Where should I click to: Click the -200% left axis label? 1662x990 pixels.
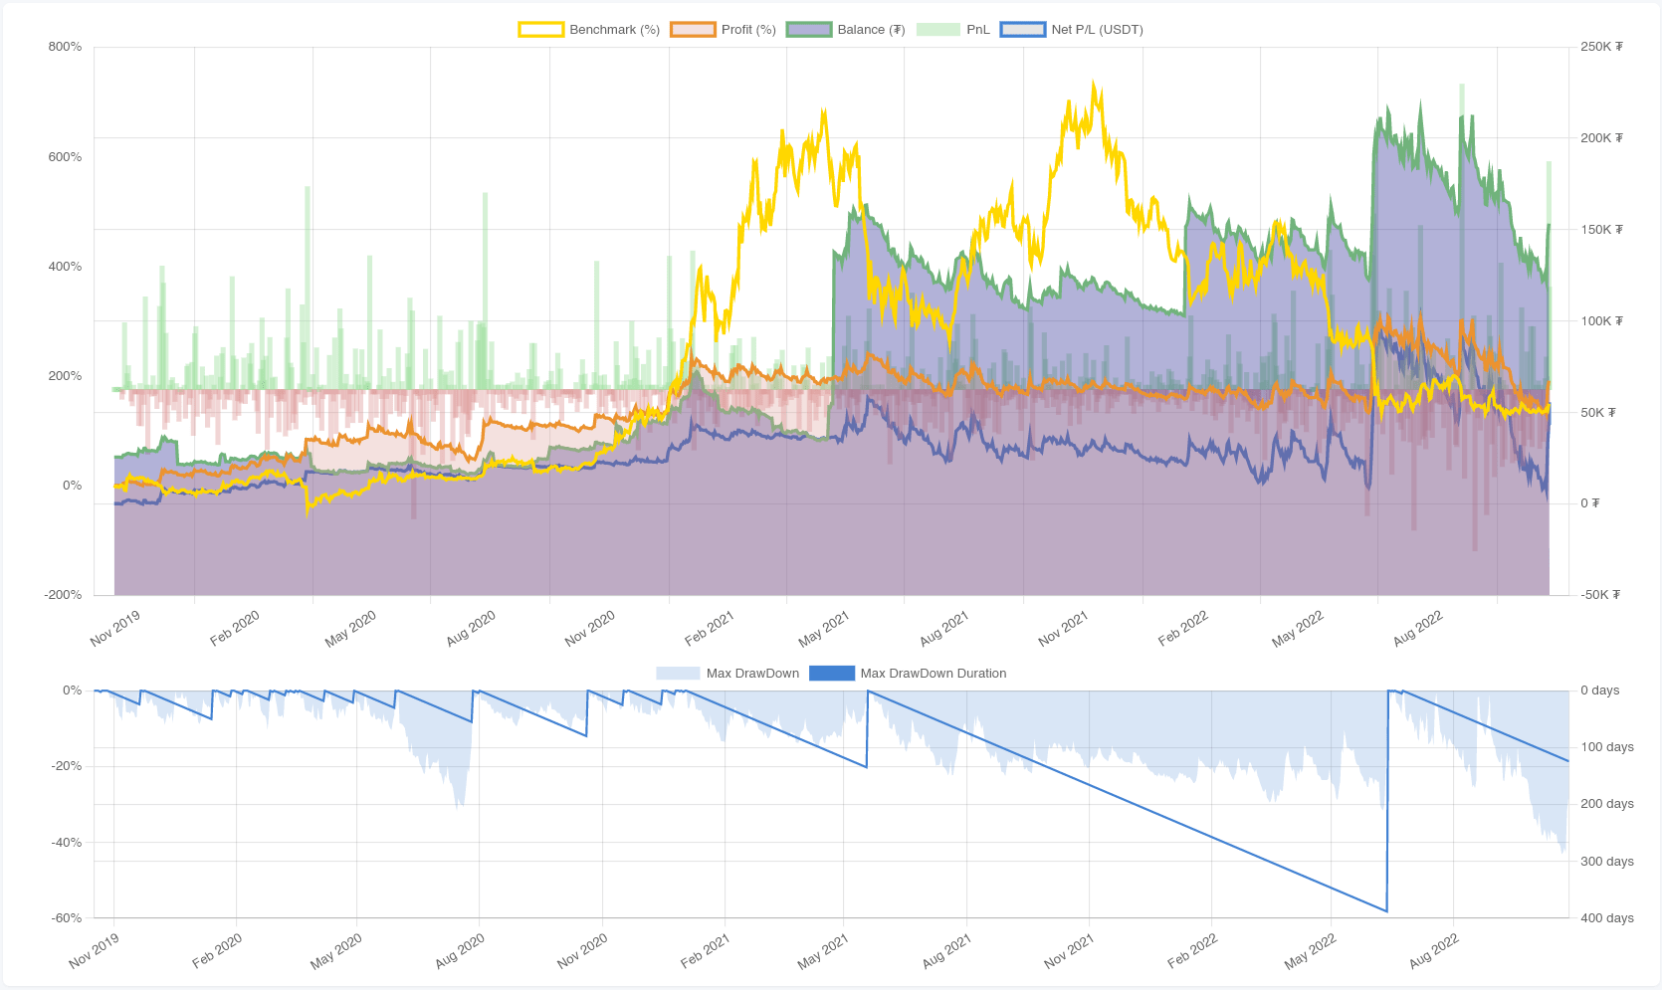(x=63, y=594)
